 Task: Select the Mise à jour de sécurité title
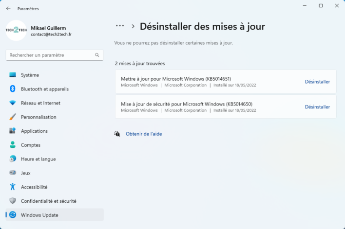(187, 104)
